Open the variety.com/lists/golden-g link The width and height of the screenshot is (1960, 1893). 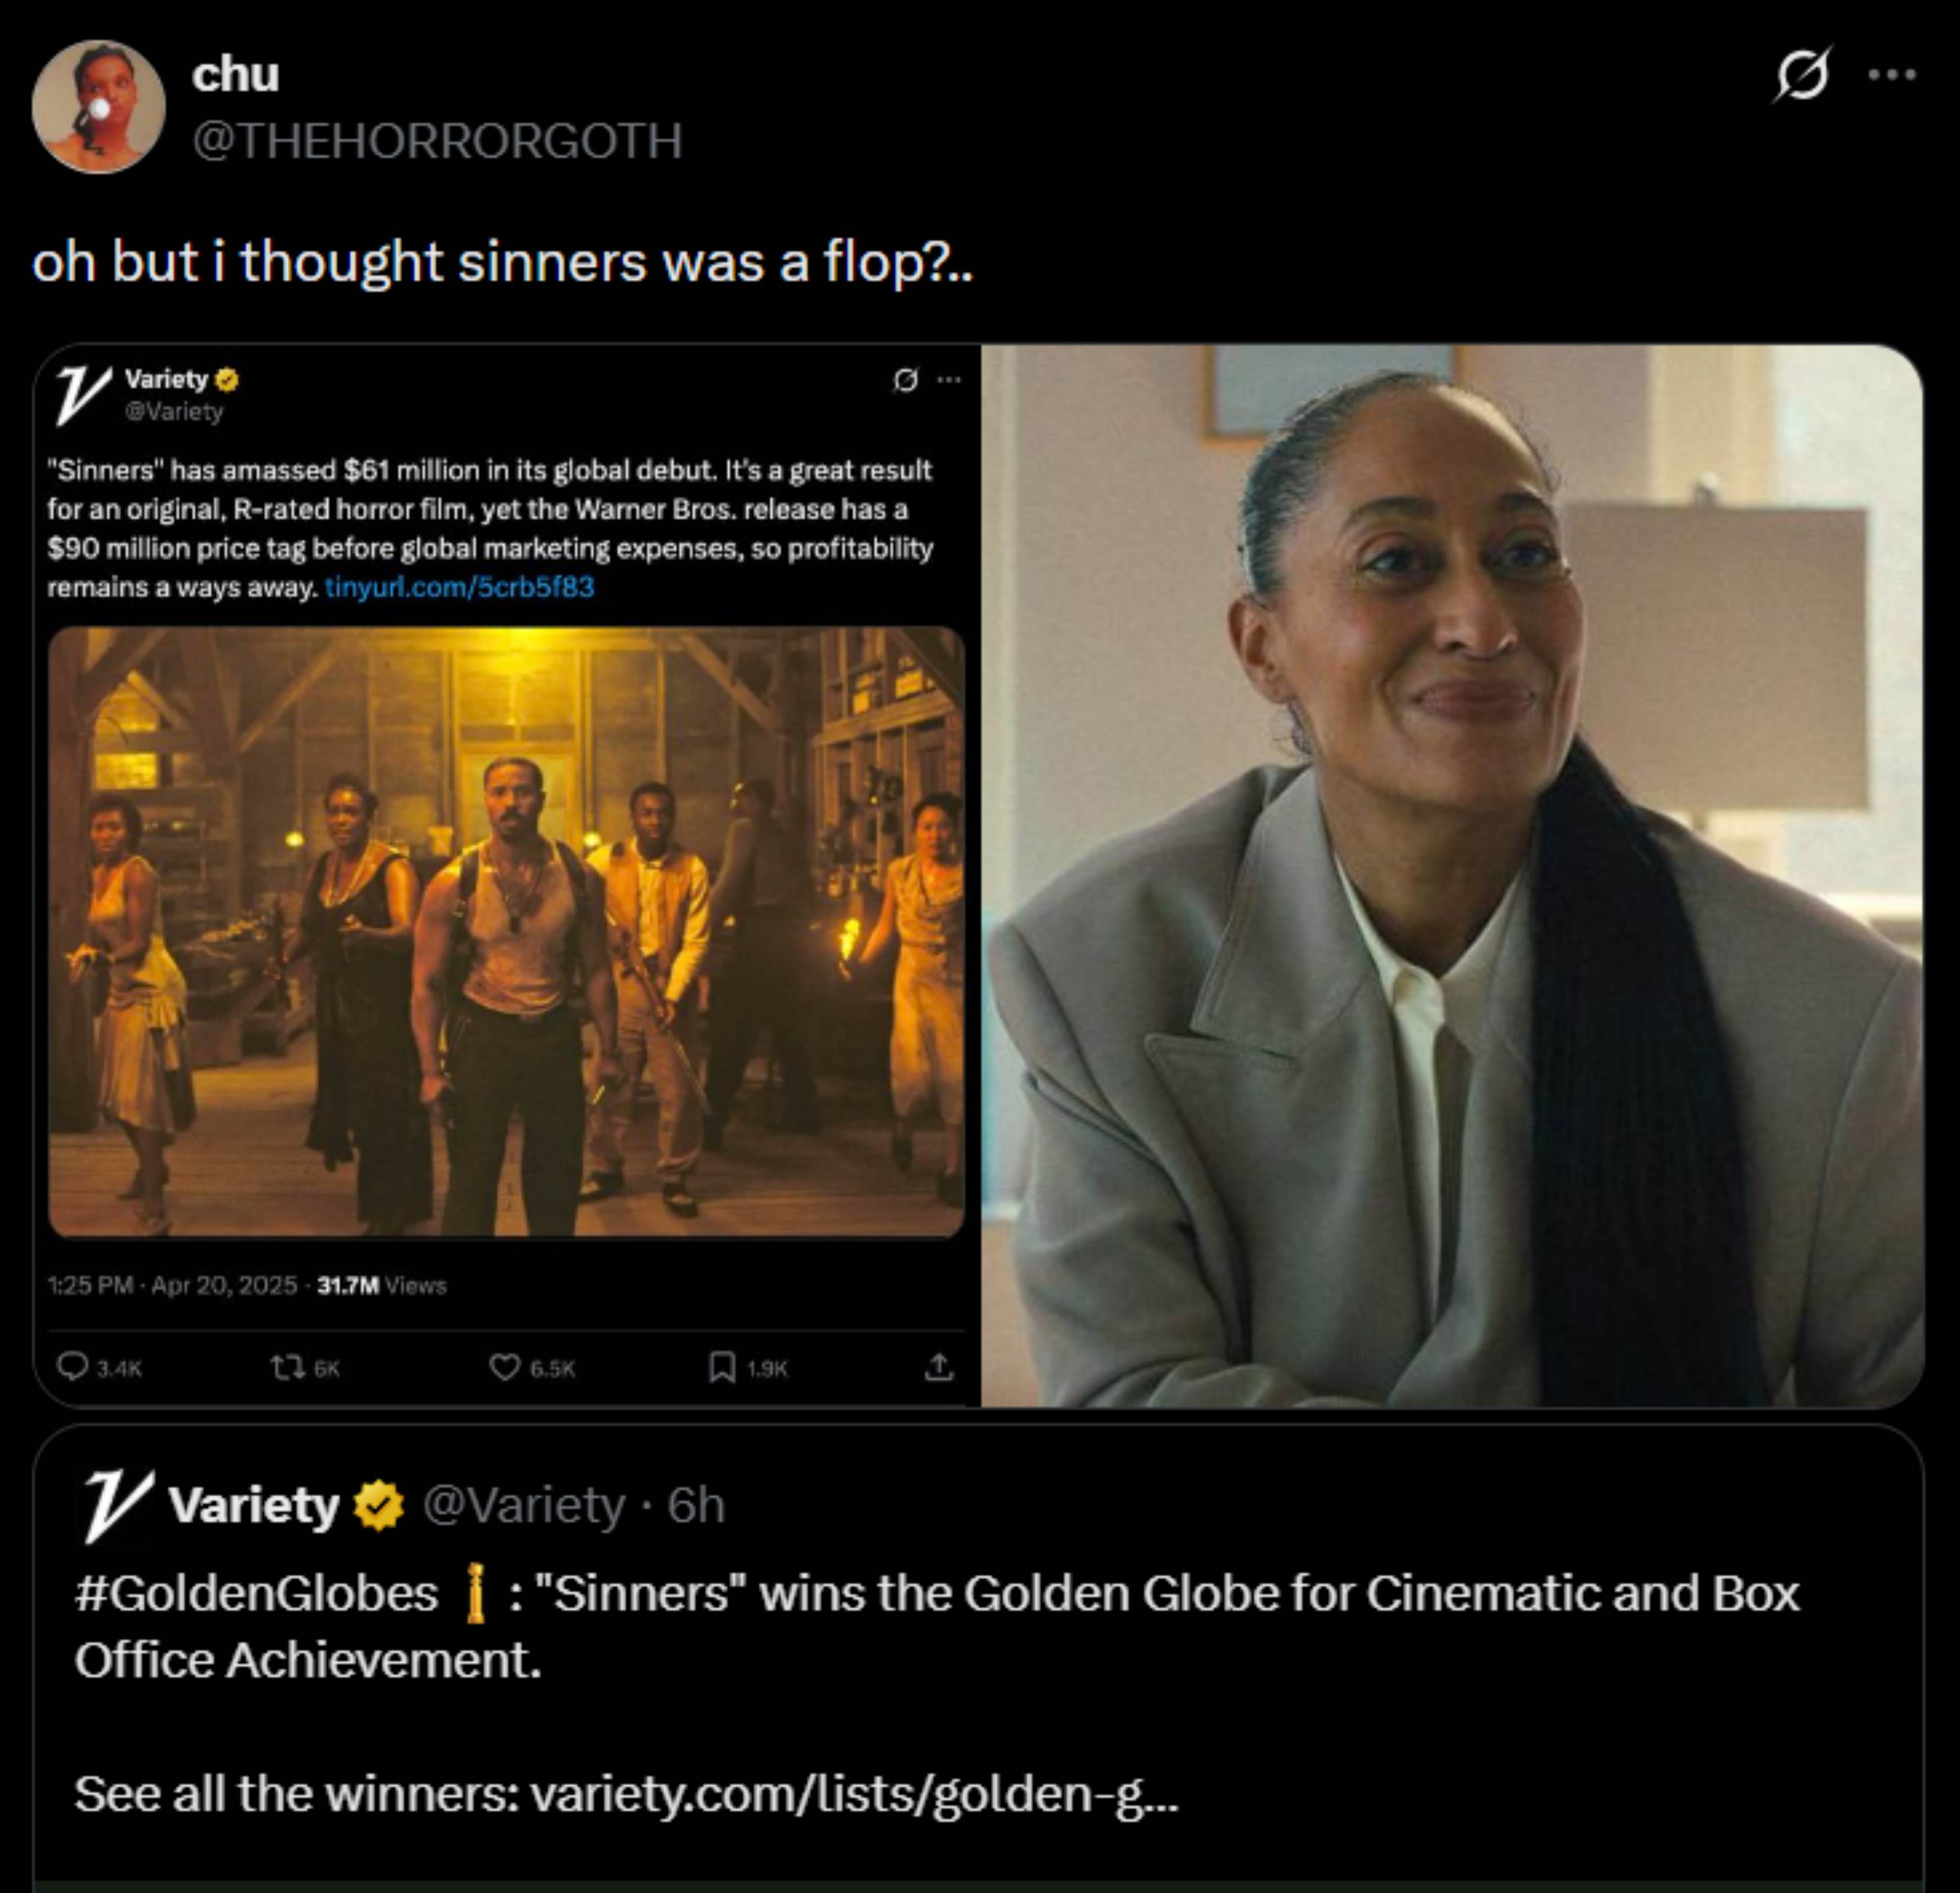(853, 1793)
